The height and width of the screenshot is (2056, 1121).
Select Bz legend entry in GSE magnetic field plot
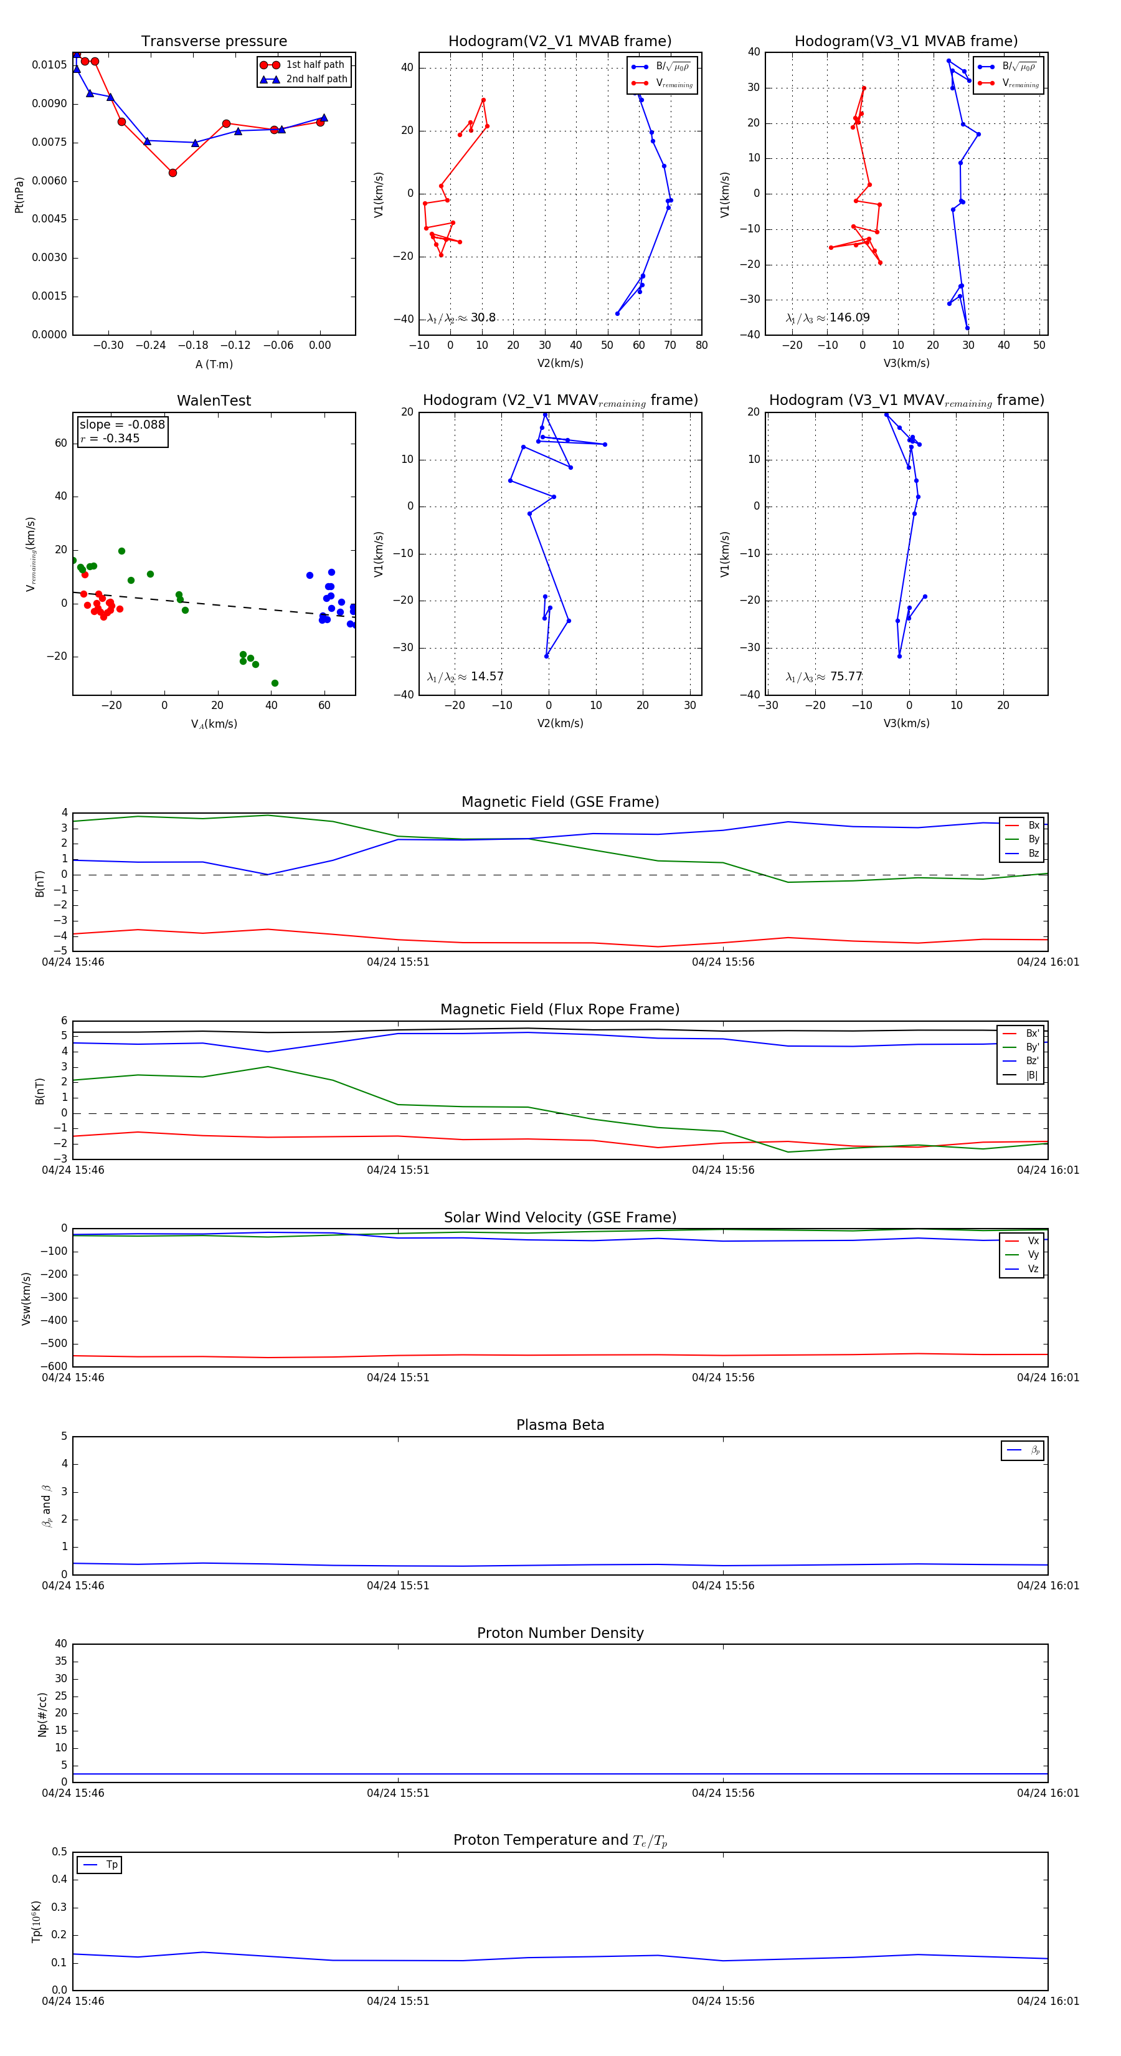point(1033,853)
